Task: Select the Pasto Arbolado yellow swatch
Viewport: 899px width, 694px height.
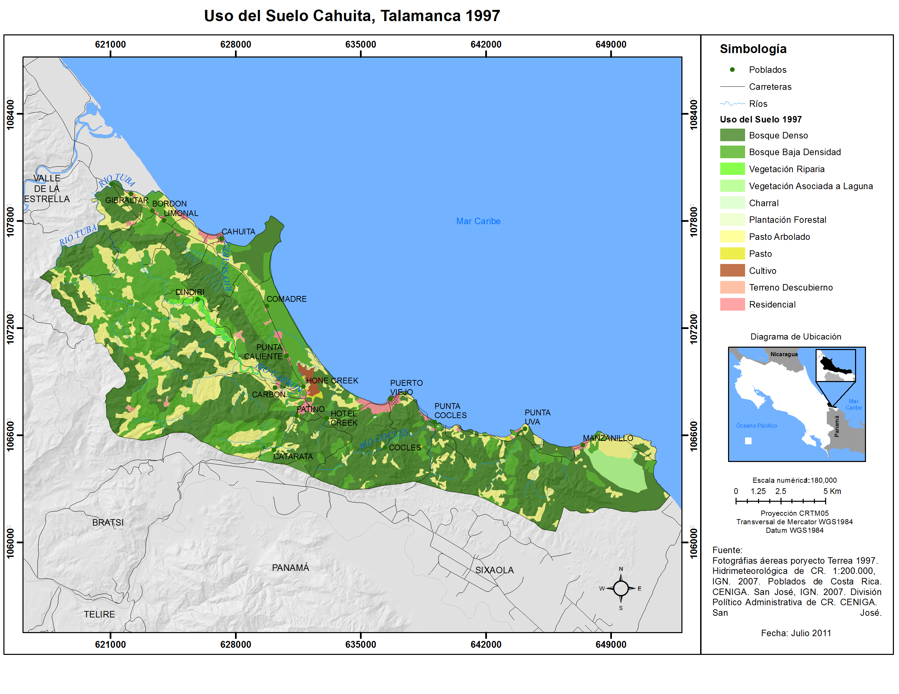Action: 732,236
